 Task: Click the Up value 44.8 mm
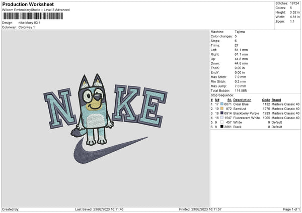pos(241,59)
